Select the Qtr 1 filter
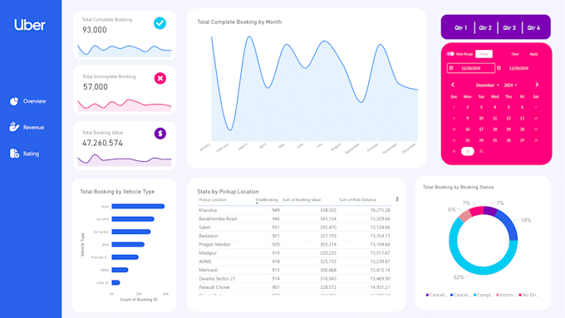Viewport: 565px width, 318px height. coord(461,27)
